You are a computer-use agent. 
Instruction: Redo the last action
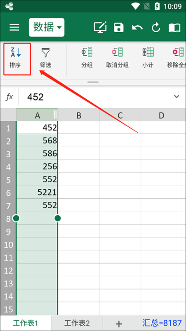click(156, 27)
